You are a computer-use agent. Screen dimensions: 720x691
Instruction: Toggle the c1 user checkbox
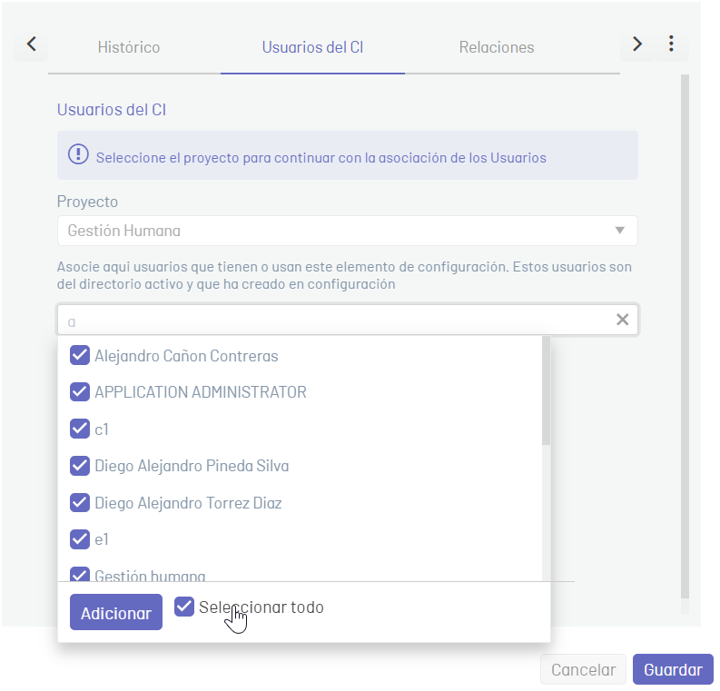(79, 429)
